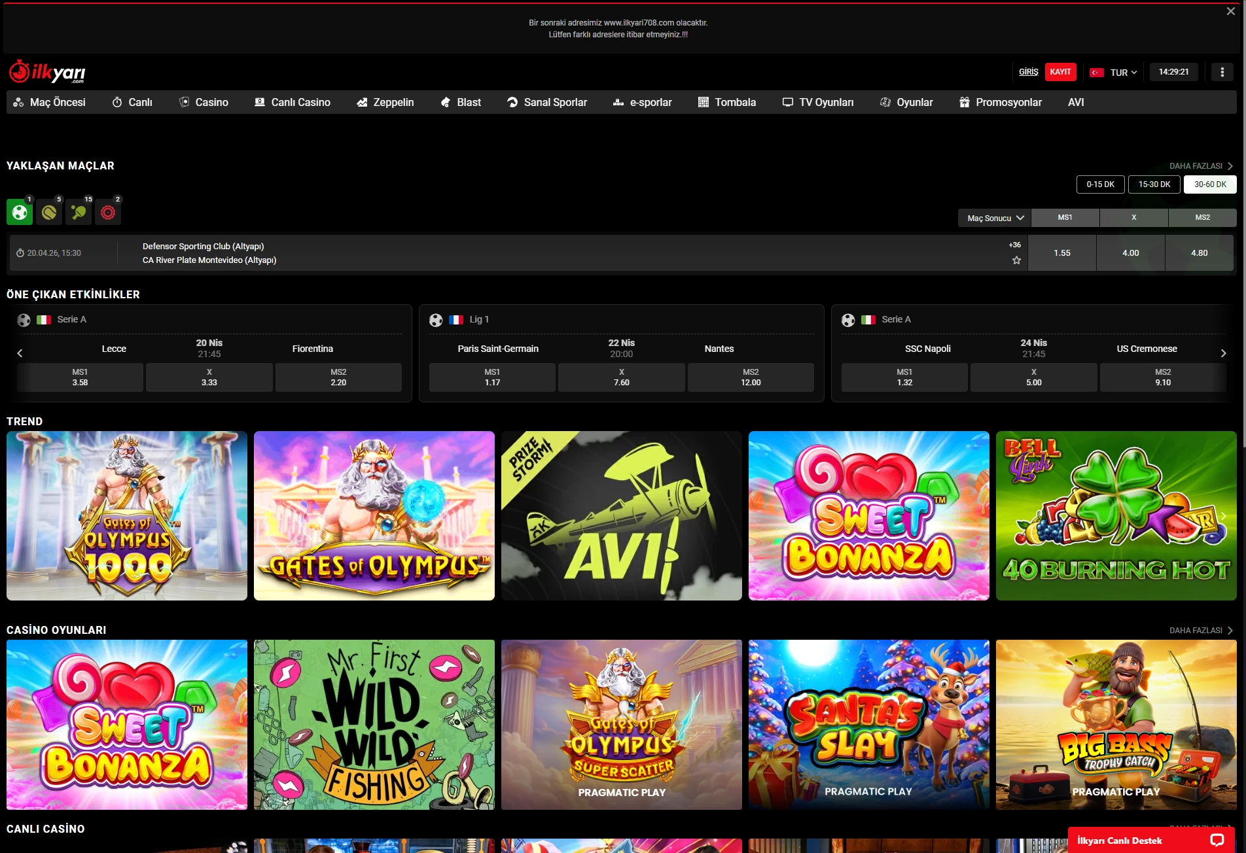
Task: Pick MS1 1.17 for Paris Saint-Germain
Action: tap(492, 377)
